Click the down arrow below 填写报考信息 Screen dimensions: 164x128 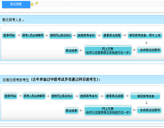pyautogui.click(x=146, y=103)
